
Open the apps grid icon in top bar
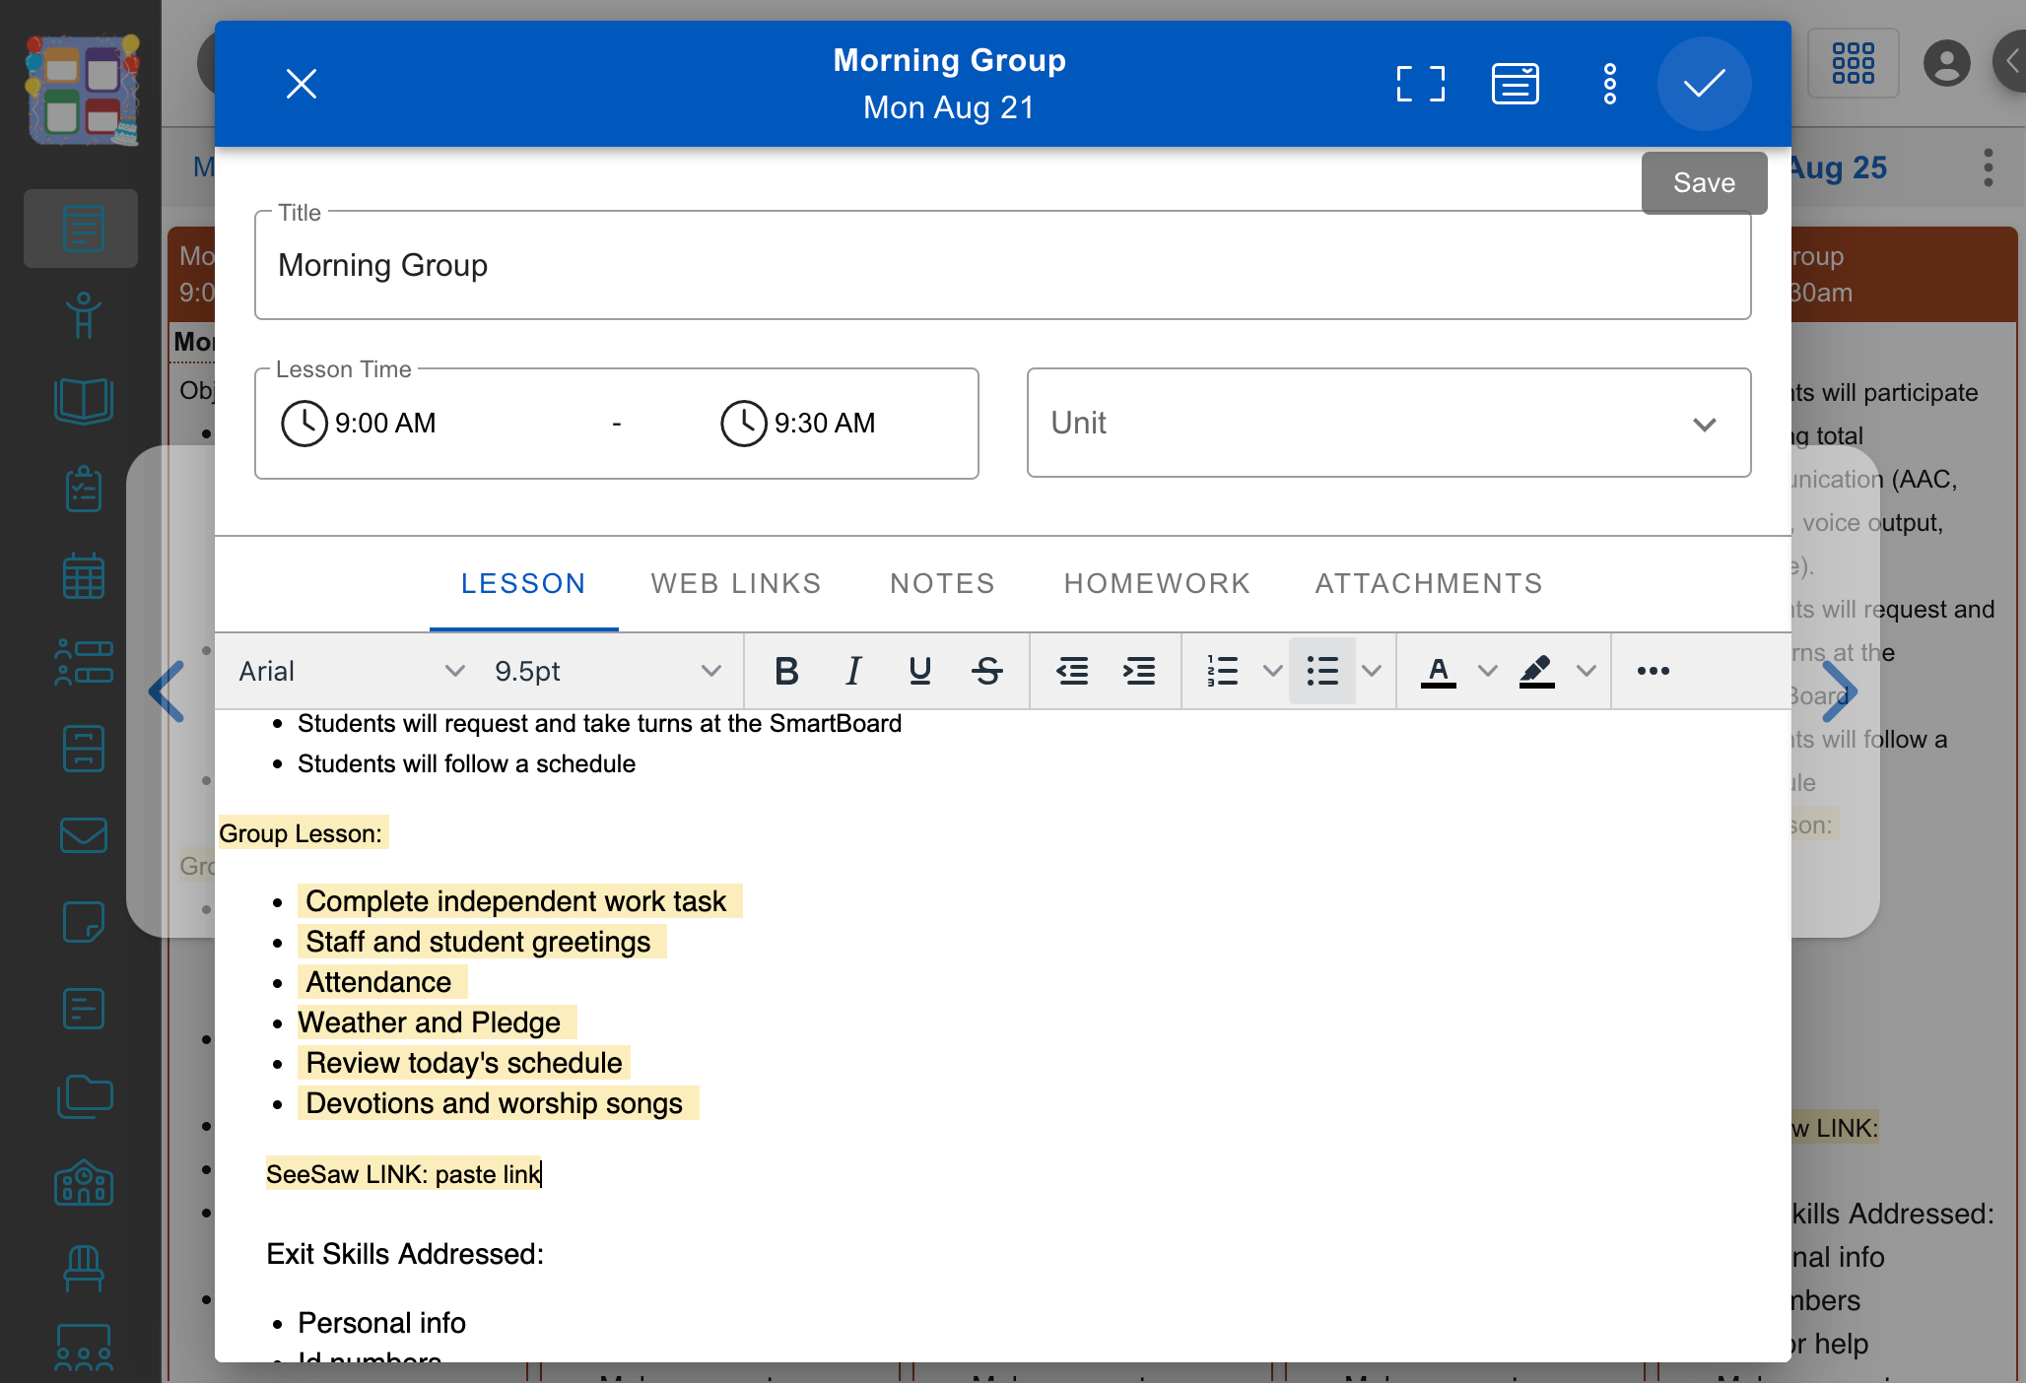click(1853, 63)
